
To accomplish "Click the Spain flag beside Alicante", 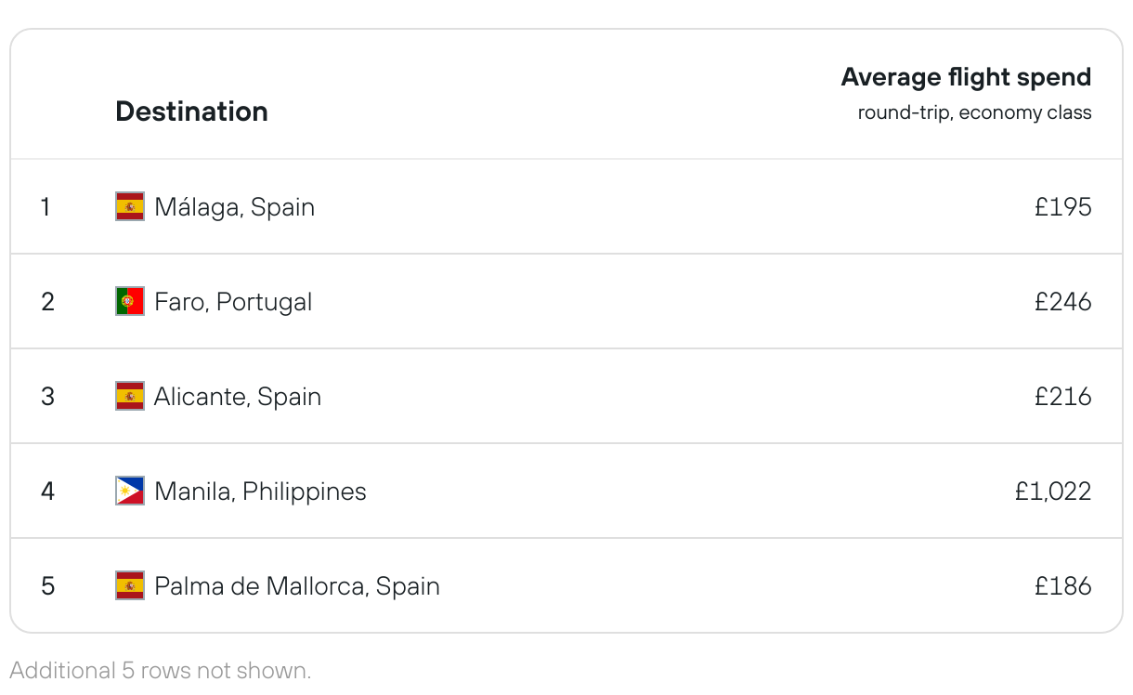I will click(130, 396).
